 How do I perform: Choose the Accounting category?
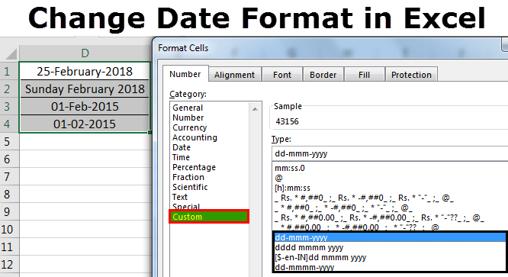coord(195,137)
